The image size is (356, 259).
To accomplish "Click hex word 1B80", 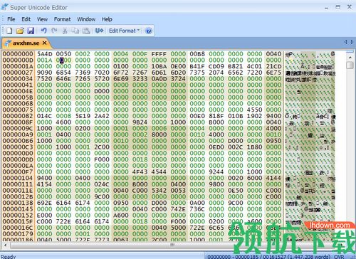I will tap(254, 147).
